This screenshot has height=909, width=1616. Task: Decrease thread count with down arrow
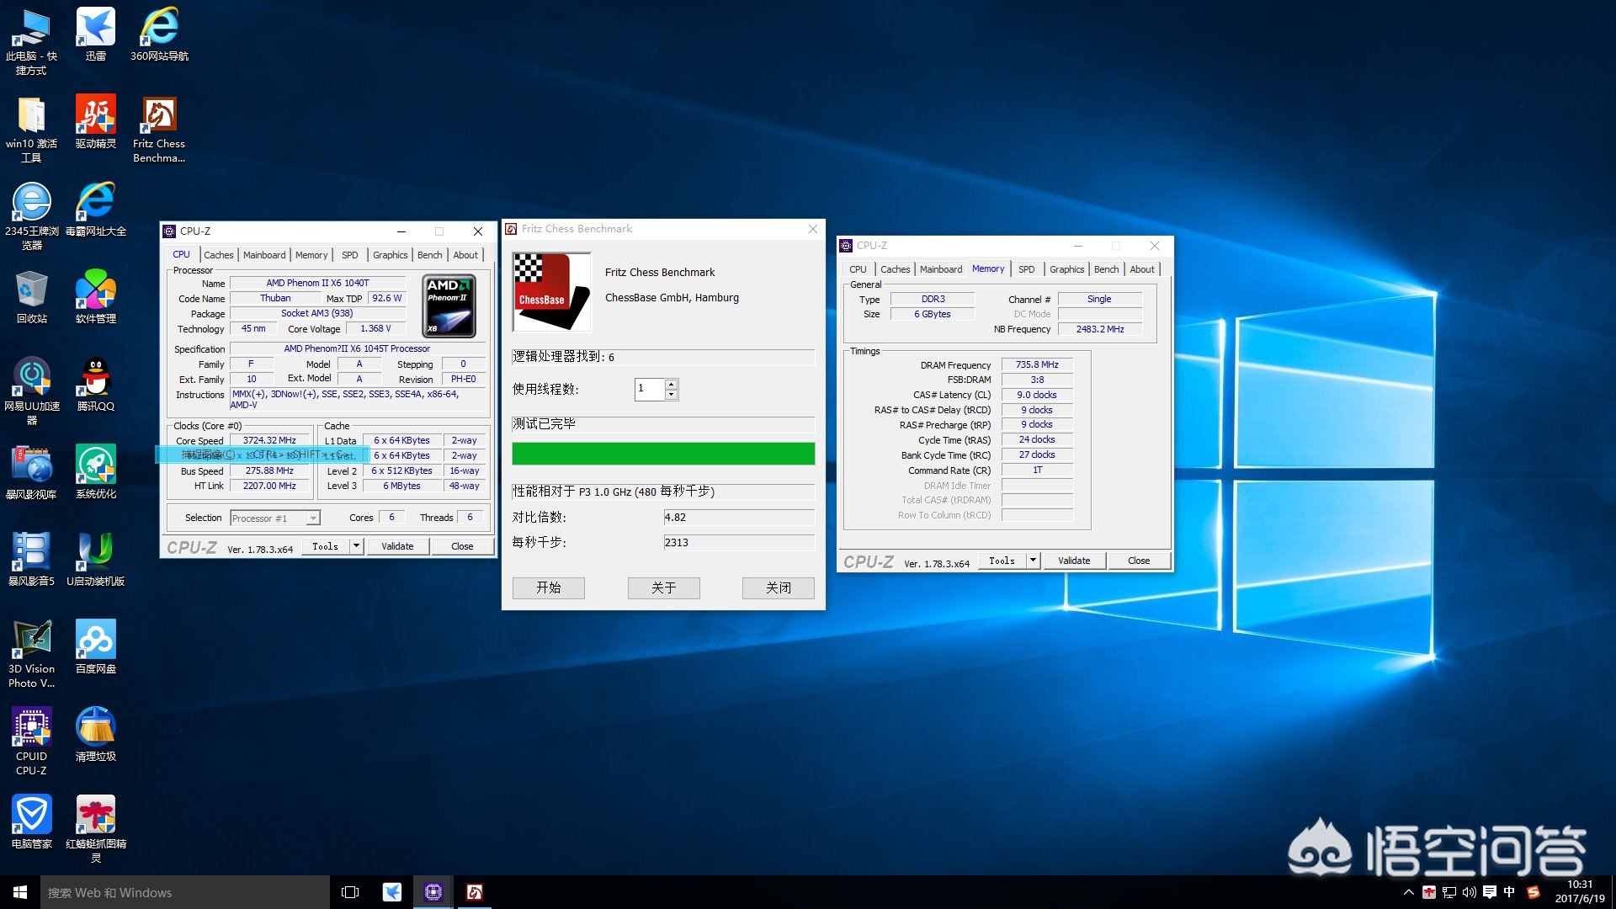coord(671,395)
